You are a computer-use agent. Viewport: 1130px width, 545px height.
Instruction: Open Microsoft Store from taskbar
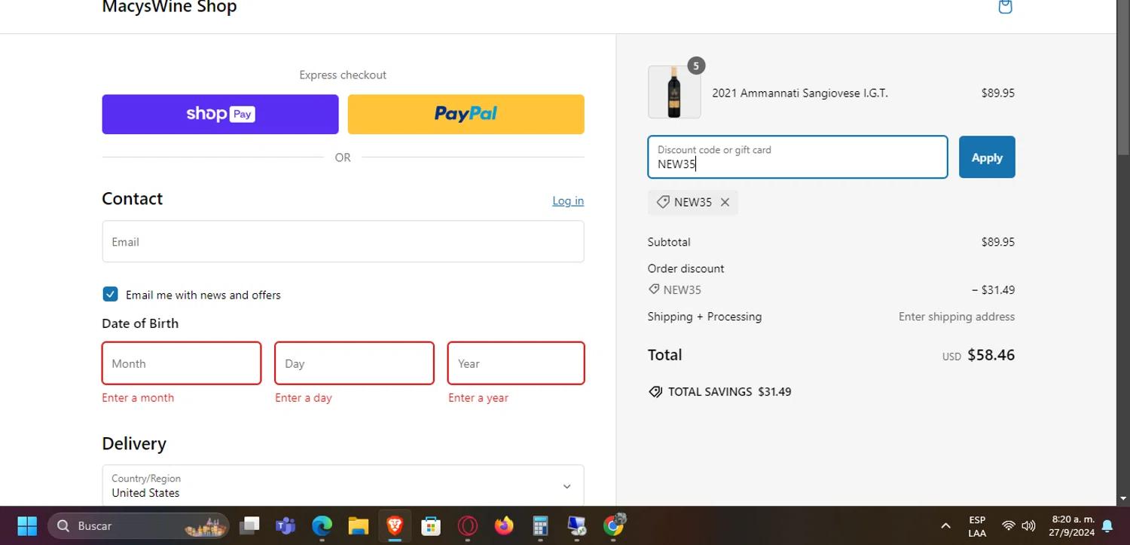431,525
